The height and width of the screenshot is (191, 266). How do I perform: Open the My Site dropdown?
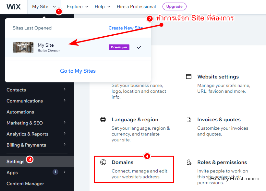pos(44,7)
